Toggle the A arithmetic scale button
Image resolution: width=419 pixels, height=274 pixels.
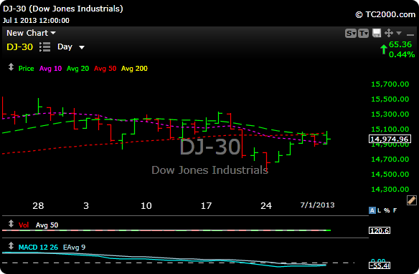coord(372,210)
